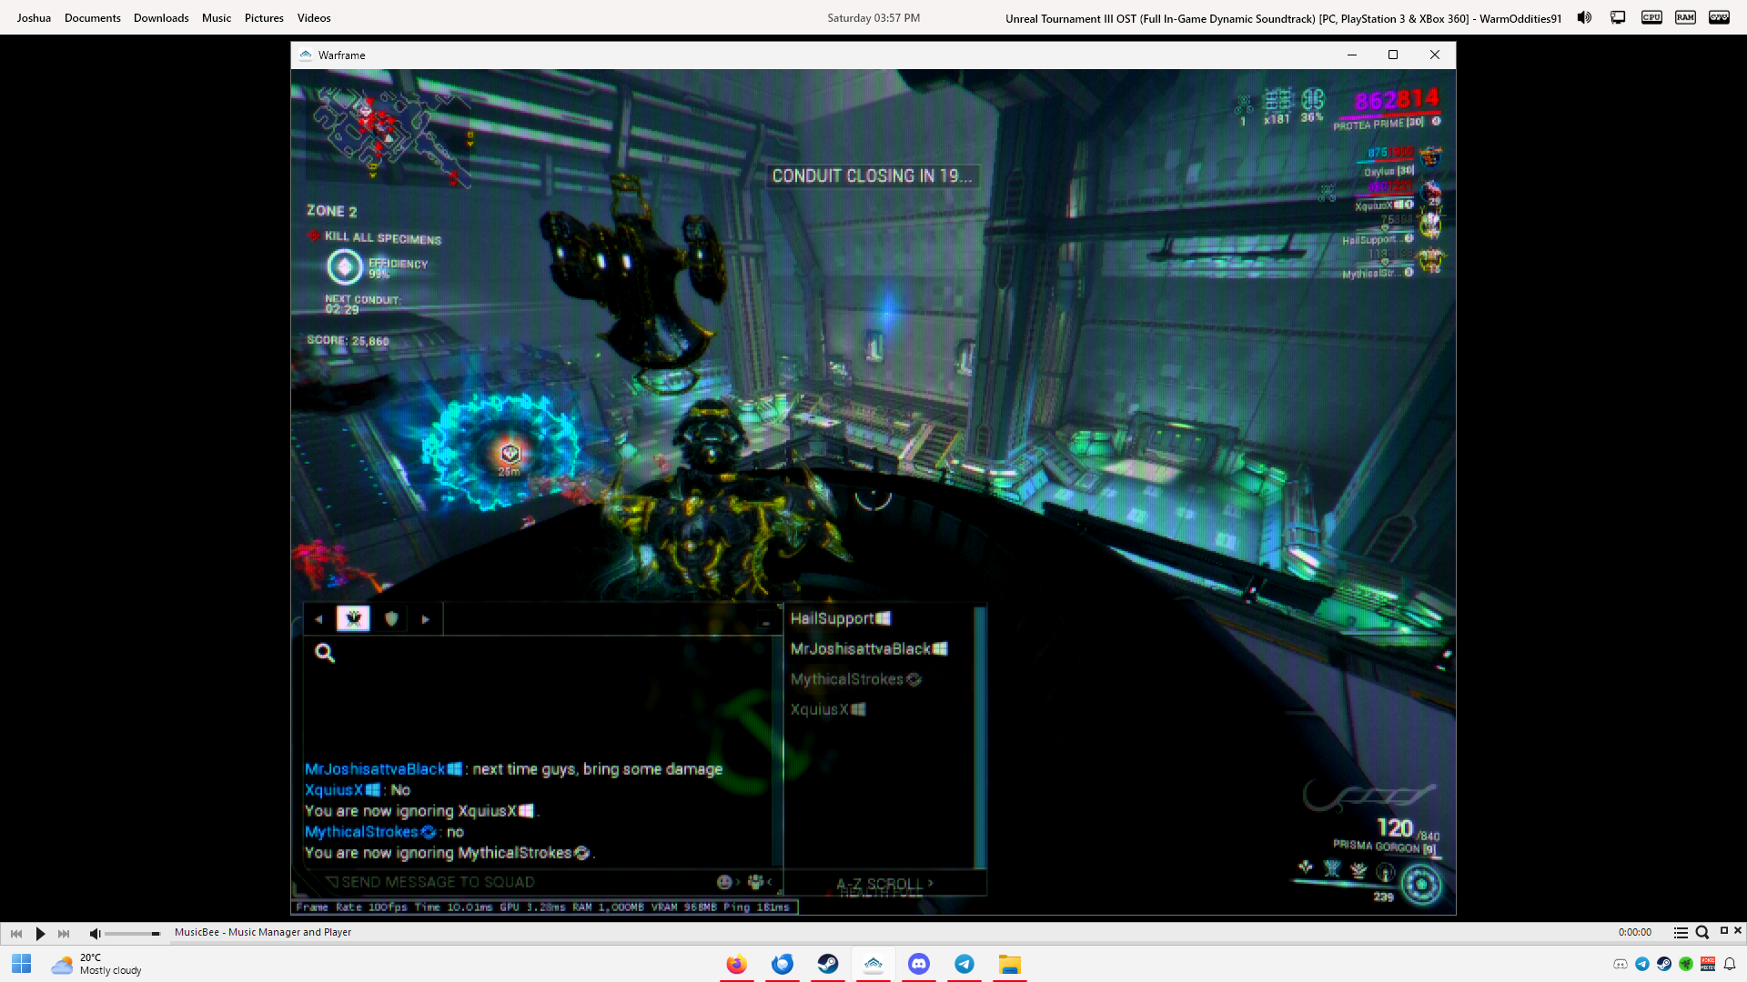Open the RAM monitor icon
This screenshot has width=1747, height=982.
click(x=1685, y=17)
